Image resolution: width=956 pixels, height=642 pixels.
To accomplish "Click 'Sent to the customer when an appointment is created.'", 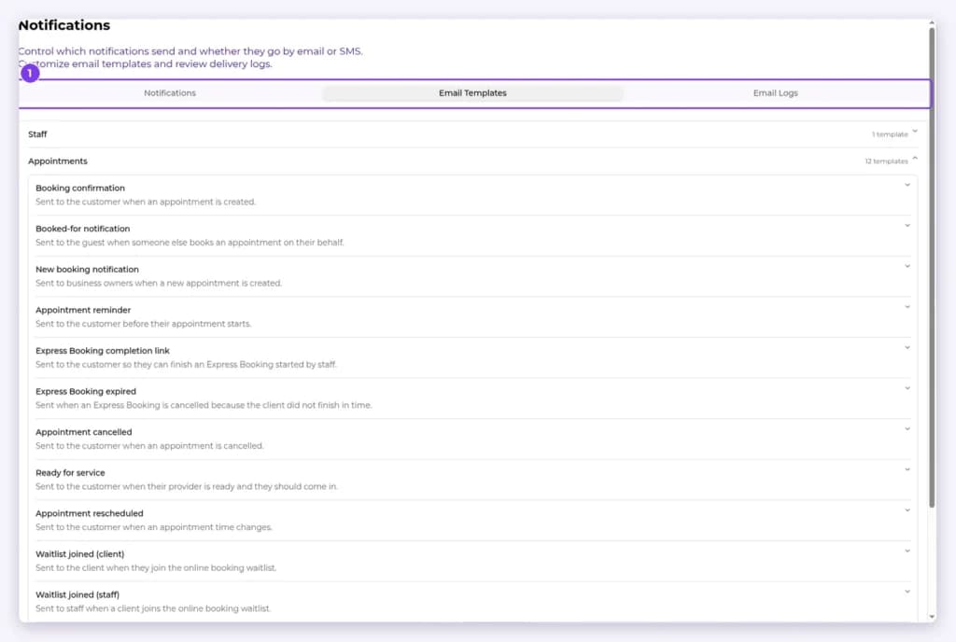I will click(146, 202).
